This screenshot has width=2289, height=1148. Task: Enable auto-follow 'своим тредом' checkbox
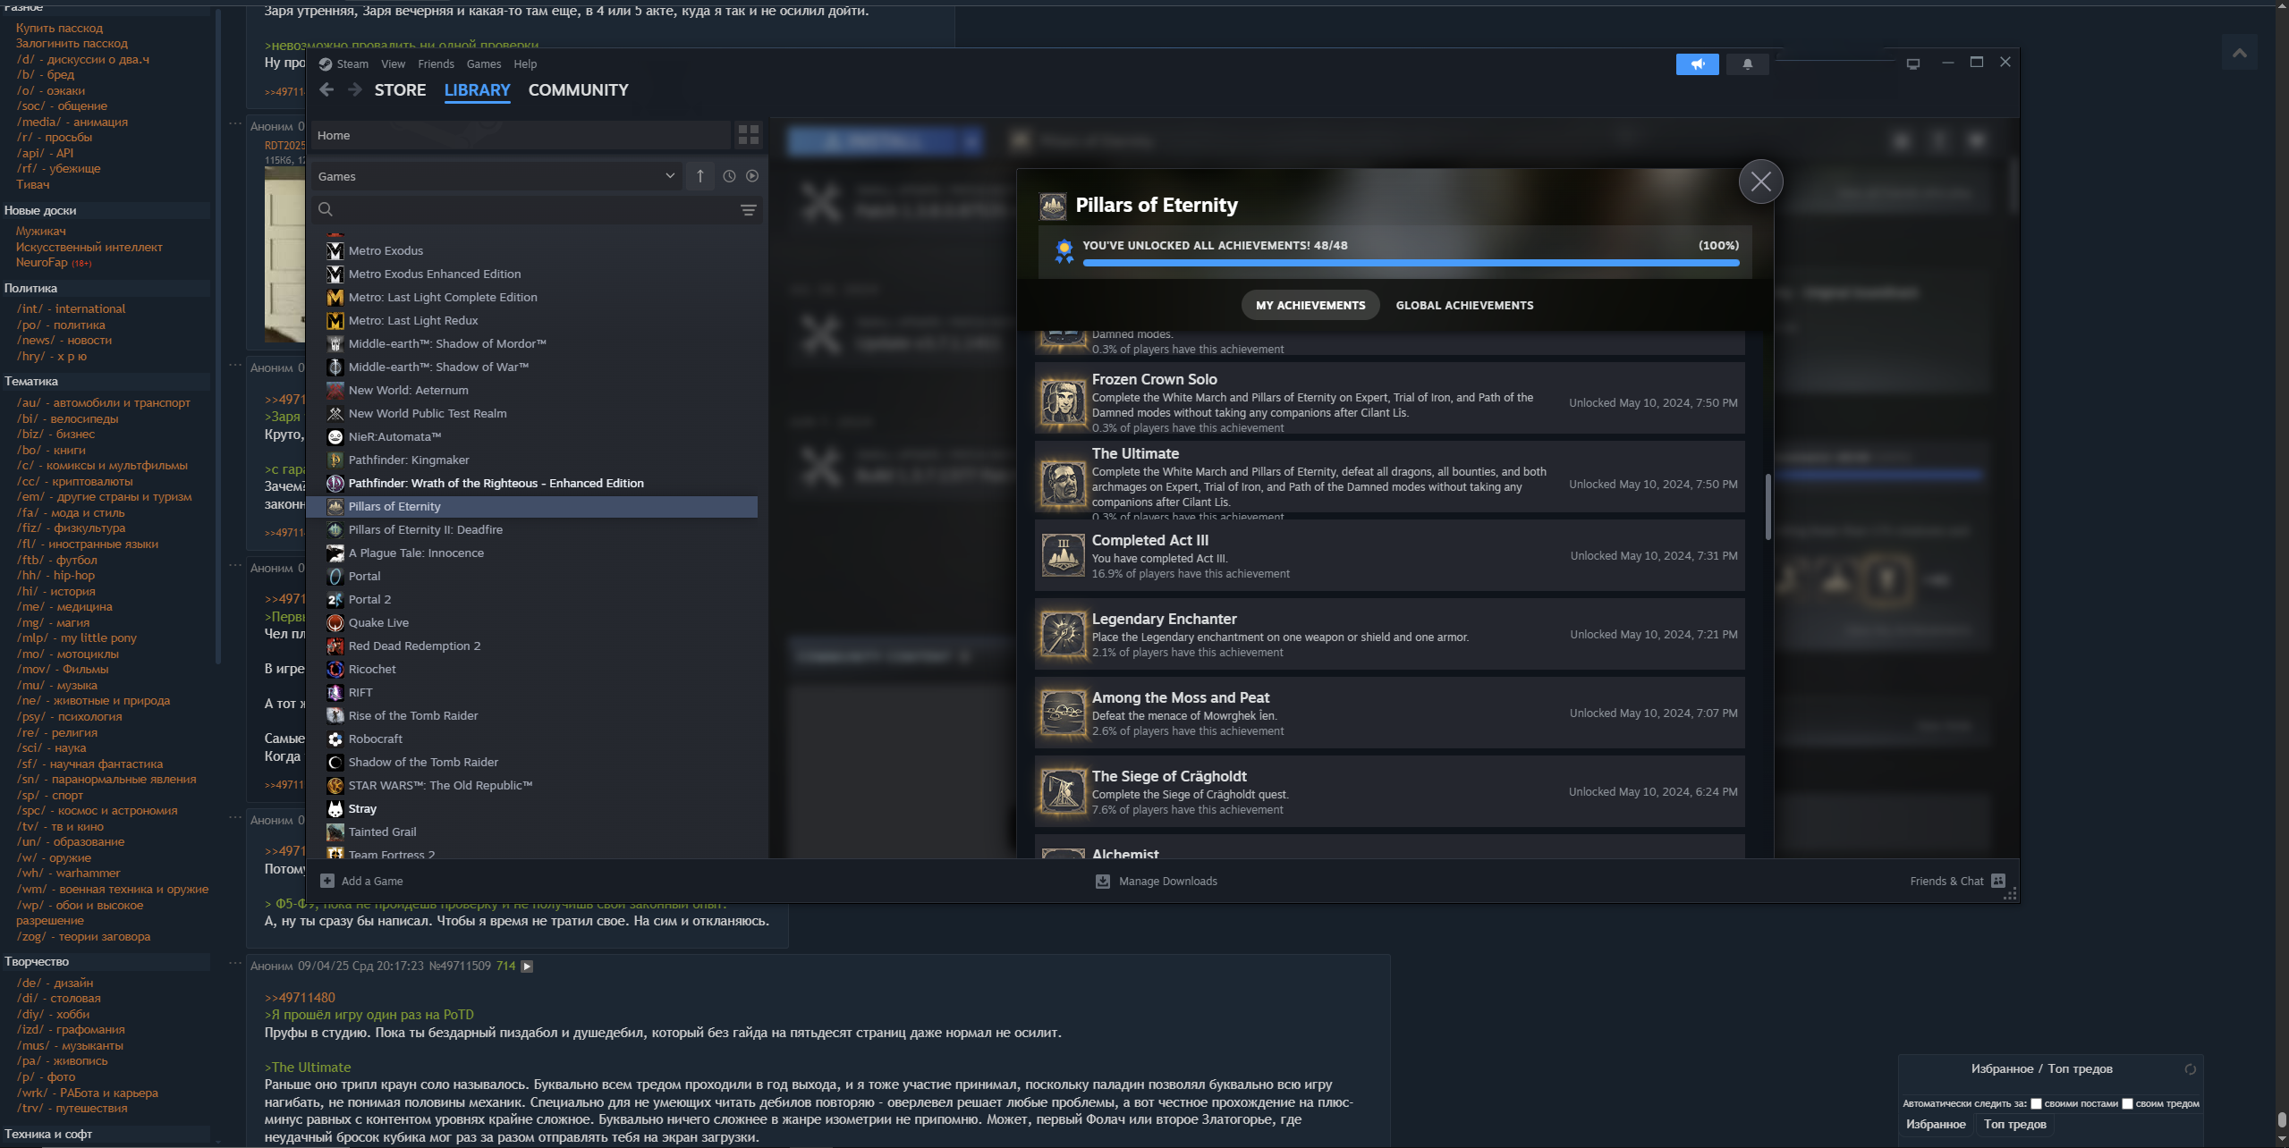pos(2127,1103)
